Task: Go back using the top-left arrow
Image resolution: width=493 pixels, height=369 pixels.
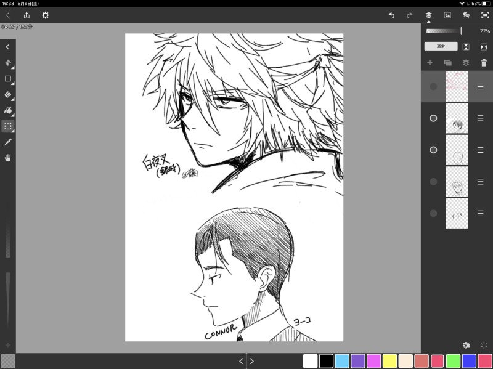Action: pos(8,15)
